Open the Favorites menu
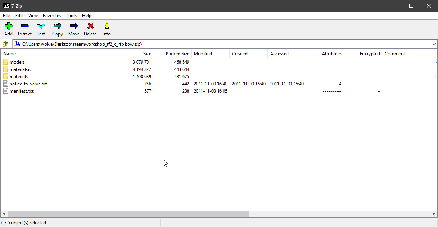The height and width of the screenshot is (227, 438). [52, 16]
